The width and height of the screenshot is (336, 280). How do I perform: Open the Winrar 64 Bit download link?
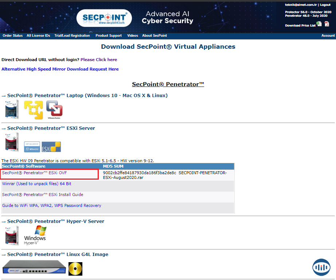pyautogui.click(x=37, y=184)
